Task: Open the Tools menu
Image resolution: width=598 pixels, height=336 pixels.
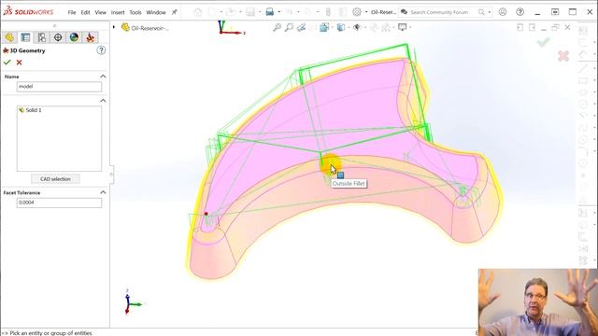Action: coord(135,12)
